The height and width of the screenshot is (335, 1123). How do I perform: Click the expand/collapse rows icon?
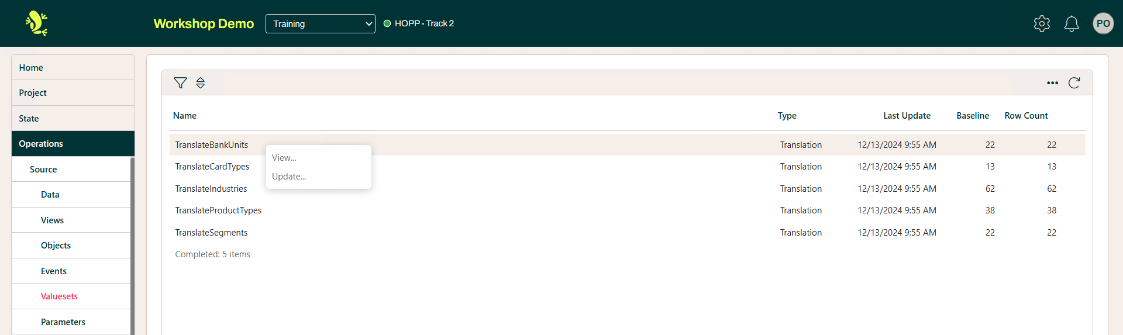pos(201,83)
